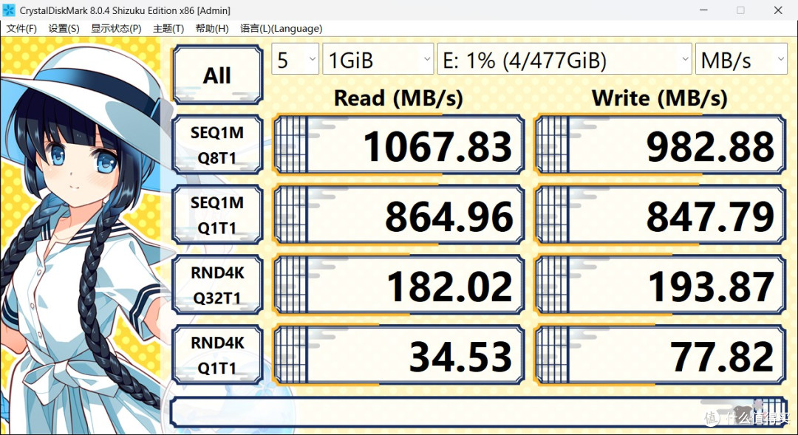
Task: Click the Shizuku character artwork
Action: pos(81,236)
